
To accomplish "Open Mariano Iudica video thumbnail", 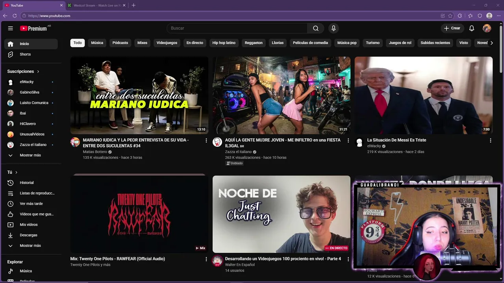I will click(139, 96).
